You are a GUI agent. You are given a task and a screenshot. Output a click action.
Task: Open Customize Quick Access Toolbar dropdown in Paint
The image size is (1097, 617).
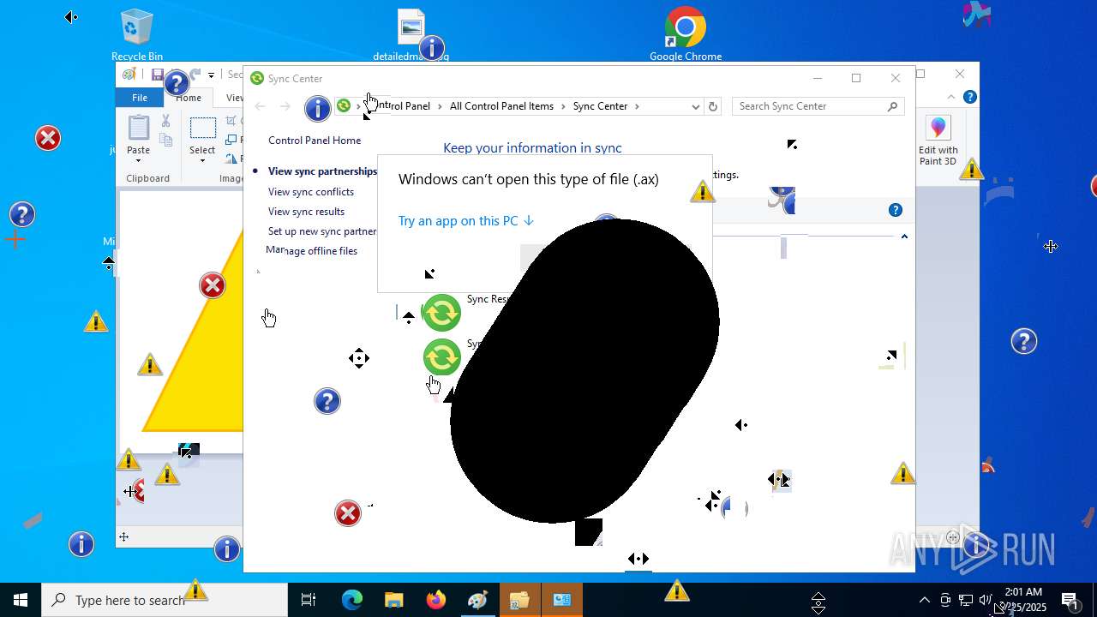coord(211,75)
